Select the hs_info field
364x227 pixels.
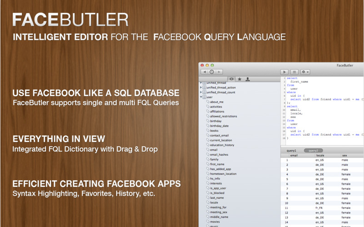tap(215, 179)
